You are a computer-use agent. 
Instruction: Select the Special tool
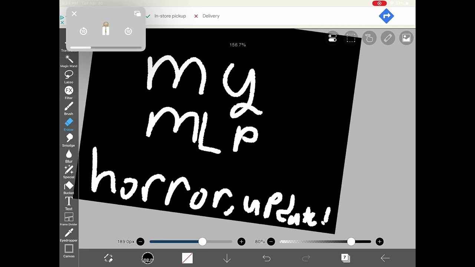click(x=69, y=172)
